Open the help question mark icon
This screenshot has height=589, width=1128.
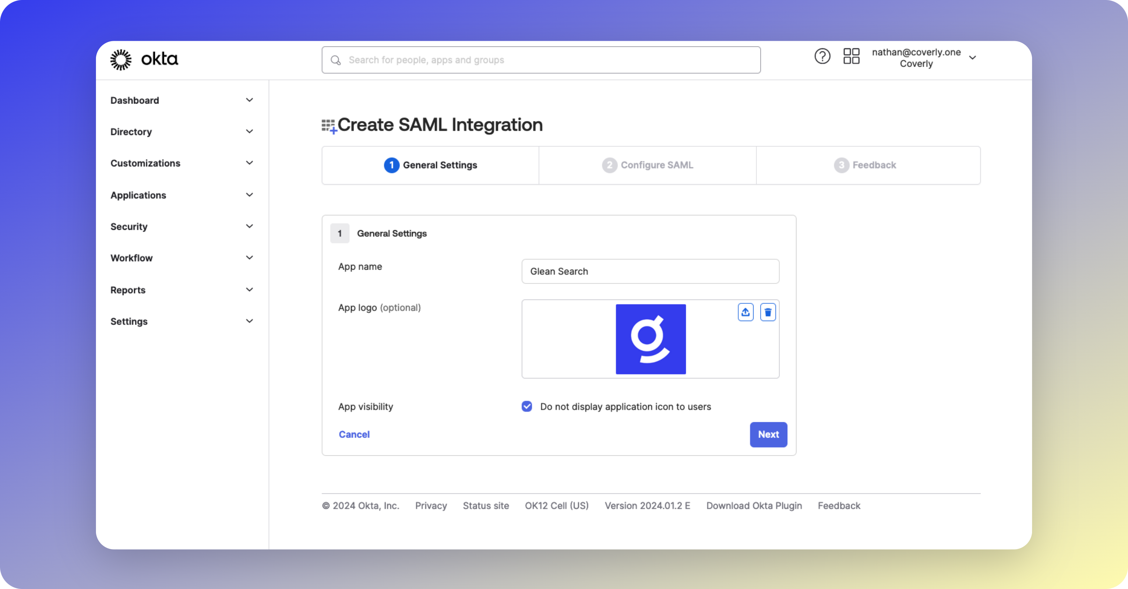click(822, 57)
